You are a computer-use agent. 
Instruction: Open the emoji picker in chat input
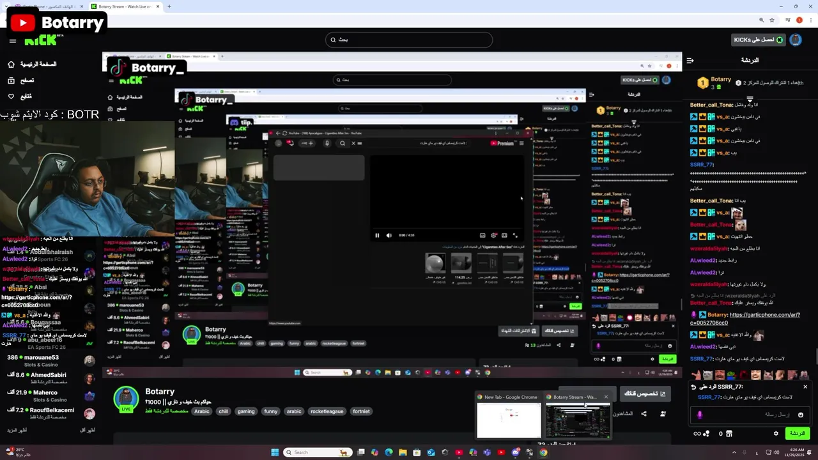coord(800,415)
